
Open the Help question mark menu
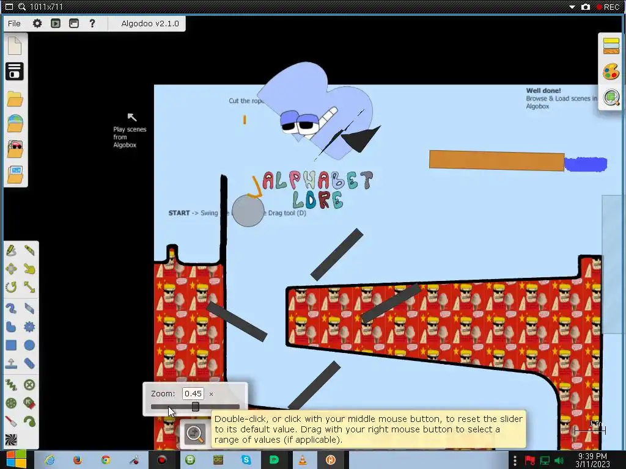92,24
